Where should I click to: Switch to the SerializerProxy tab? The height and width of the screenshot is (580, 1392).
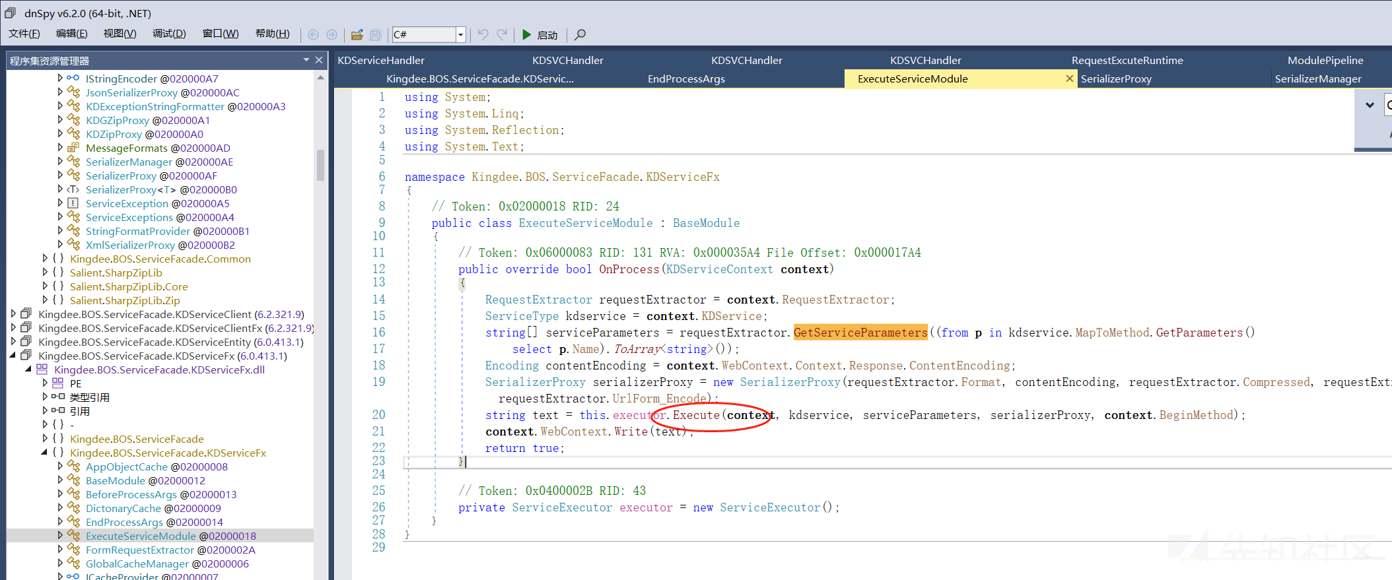point(1116,79)
